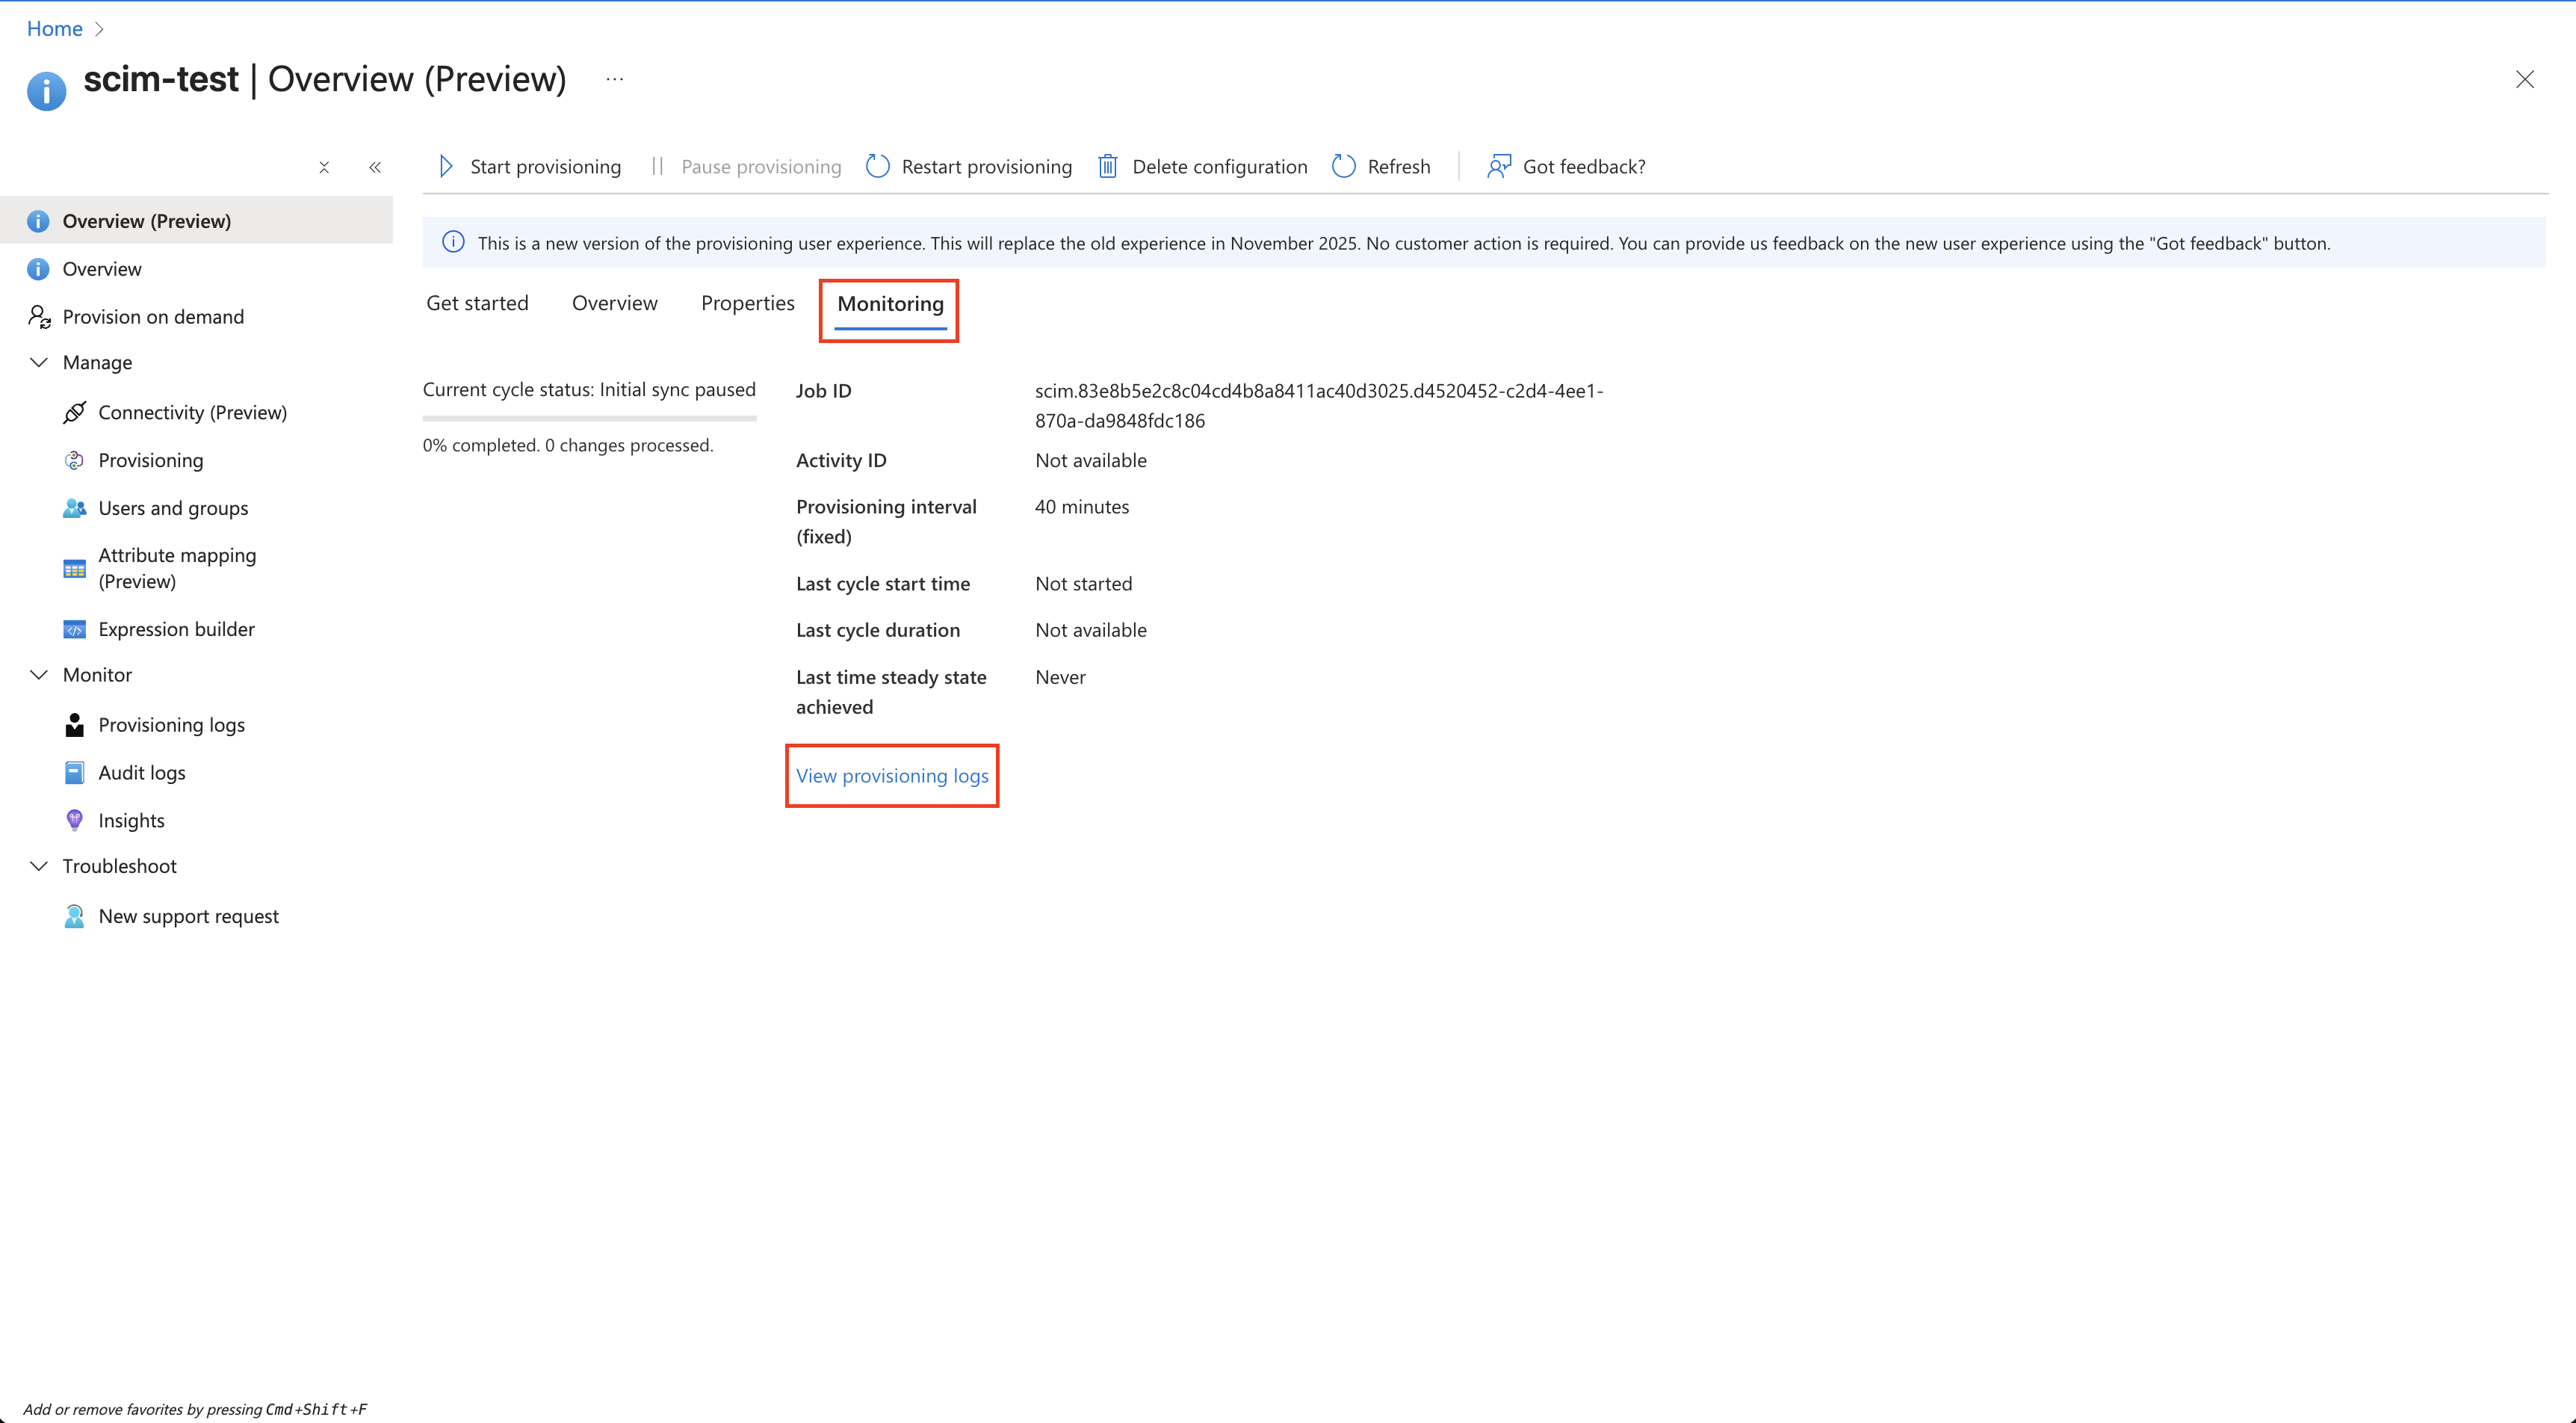
Task: Collapse the Troubleshoot section chevron
Action: pos(39,865)
